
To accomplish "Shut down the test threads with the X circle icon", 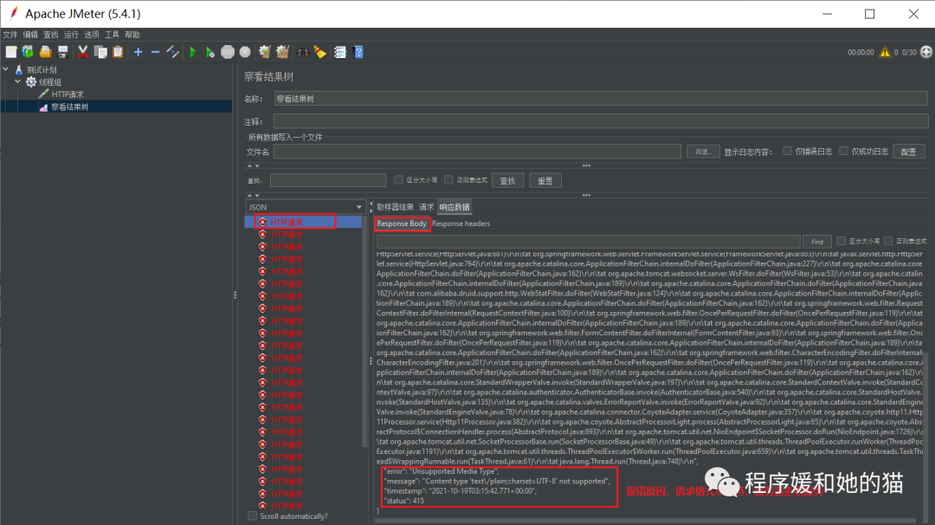I will click(245, 52).
